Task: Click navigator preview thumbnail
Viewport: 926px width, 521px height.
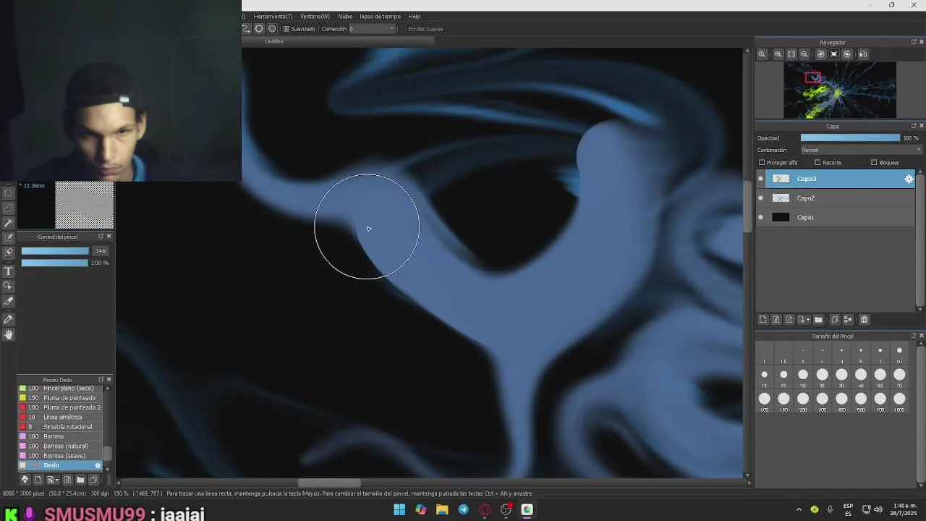Action: click(x=840, y=90)
